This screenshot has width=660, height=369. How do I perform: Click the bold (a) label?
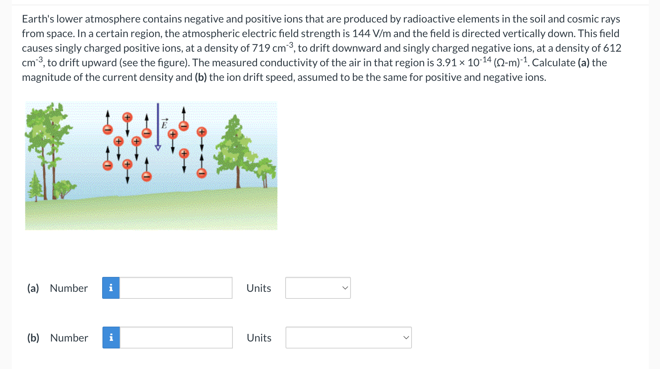coord(33,288)
